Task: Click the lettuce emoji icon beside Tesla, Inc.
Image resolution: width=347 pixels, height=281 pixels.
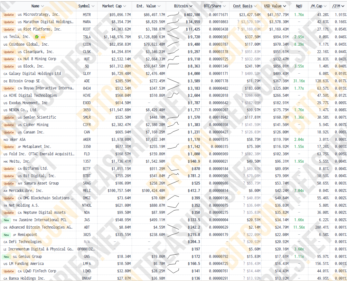Action: (x=37, y=37)
